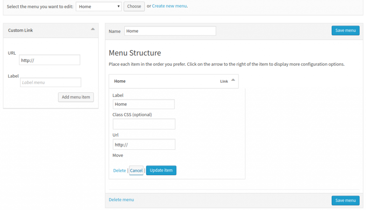Open the menu selection dropdown showing Home
The width and height of the screenshot is (366, 210).
99,6
